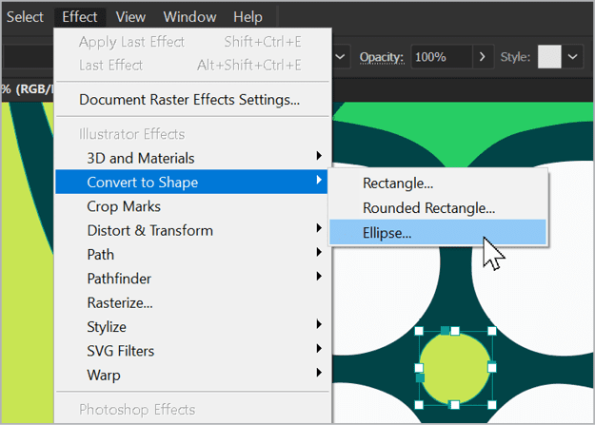The width and height of the screenshot is (595, 425).
Task: Open the Help menu
Action: (x=248, y=17)
